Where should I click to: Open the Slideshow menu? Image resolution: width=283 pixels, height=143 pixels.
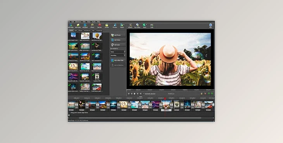78,22
